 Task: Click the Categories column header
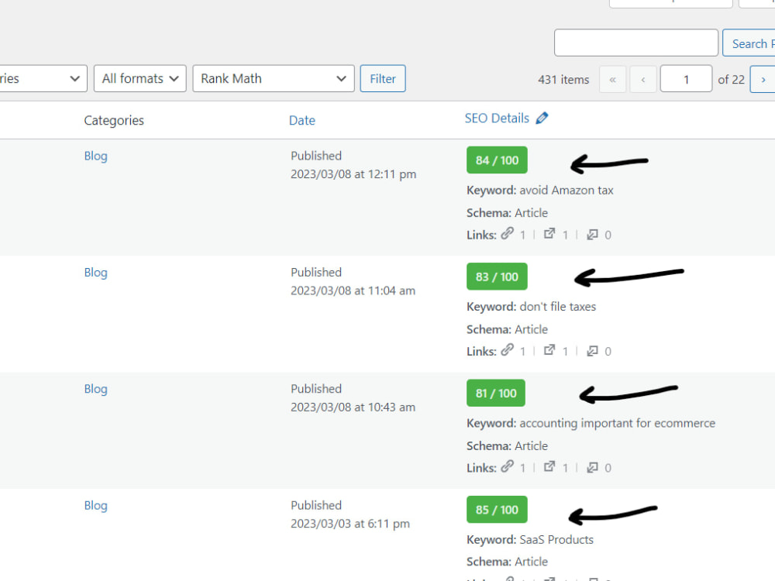click(114, 121)
